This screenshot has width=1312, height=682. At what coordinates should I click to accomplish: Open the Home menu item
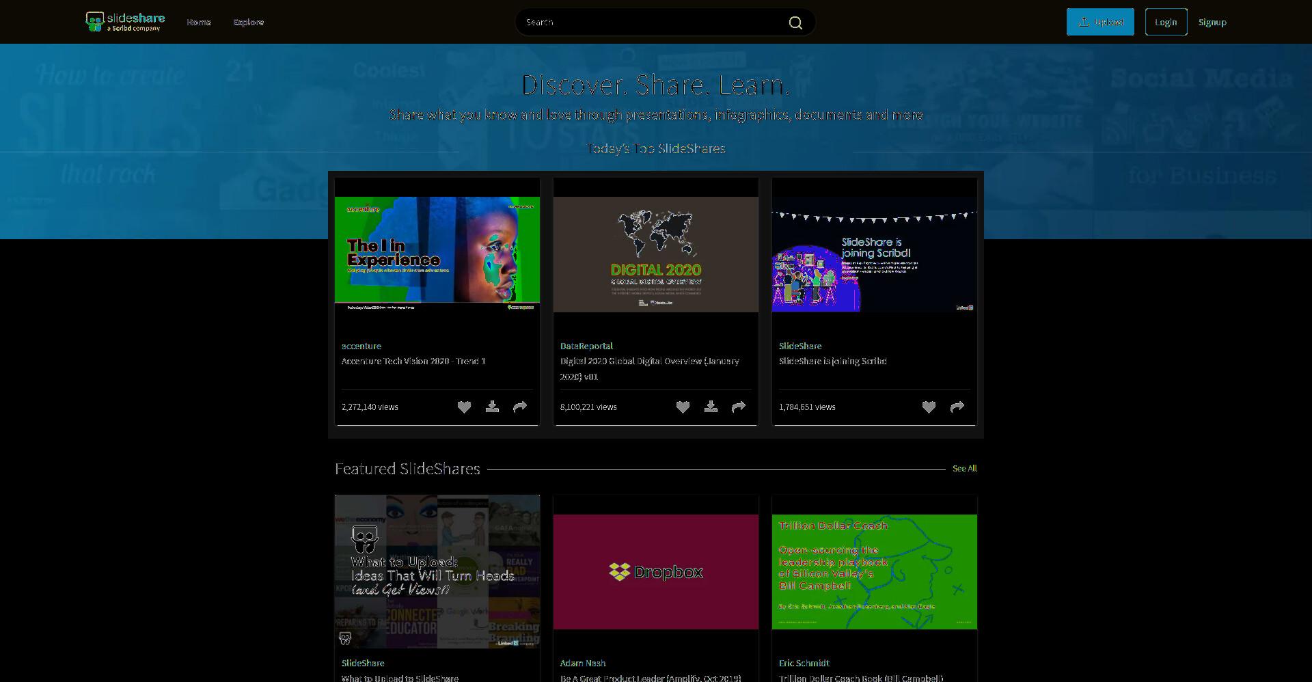coord(199,22)
